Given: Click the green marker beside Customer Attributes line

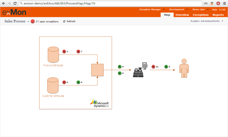Looking at the screenshot, I should tap(78, 82).
